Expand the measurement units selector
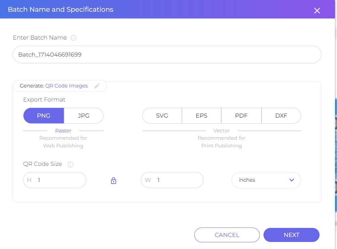 (x=291, y=180)
